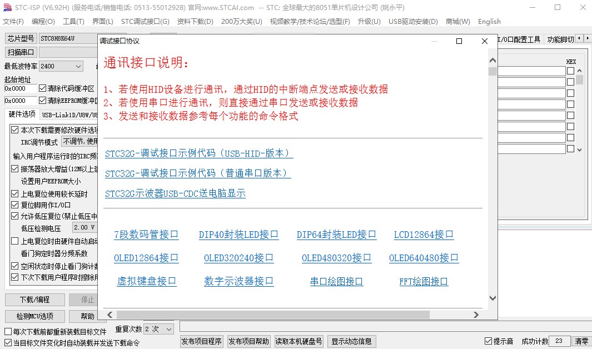Toggle 上电复位使用较长延时 checkbox

pos(14,193)
